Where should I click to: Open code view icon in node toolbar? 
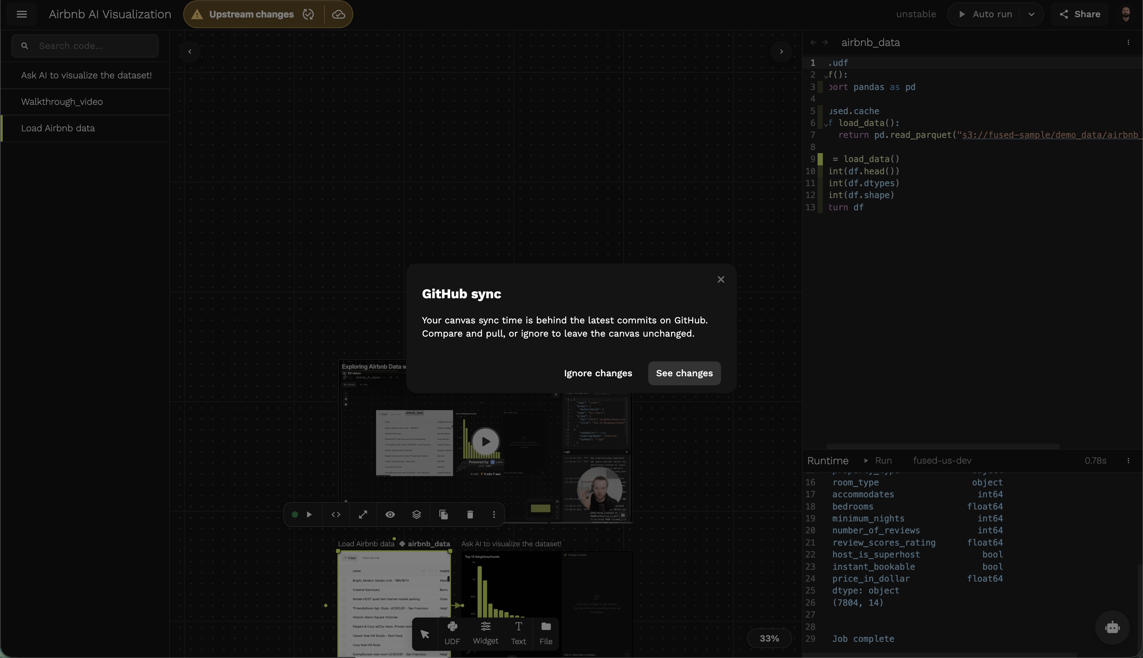pyautogui.click(x=336, y=515)
